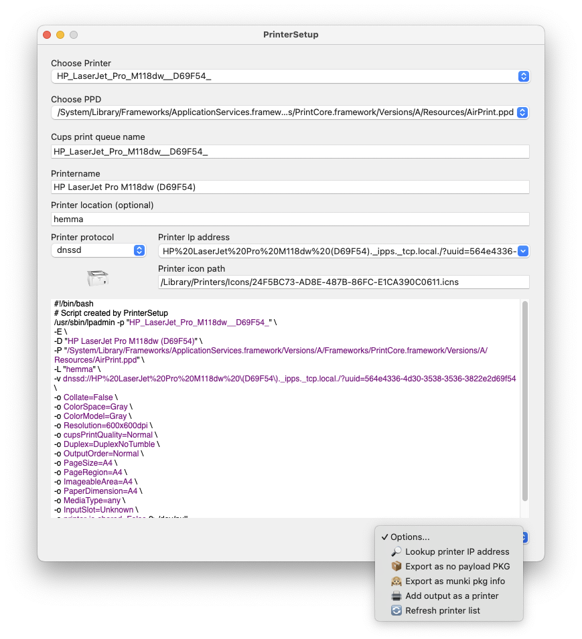Open the Printer protocol dnssd dropdown
582x639 pixels.
(139, 250)
